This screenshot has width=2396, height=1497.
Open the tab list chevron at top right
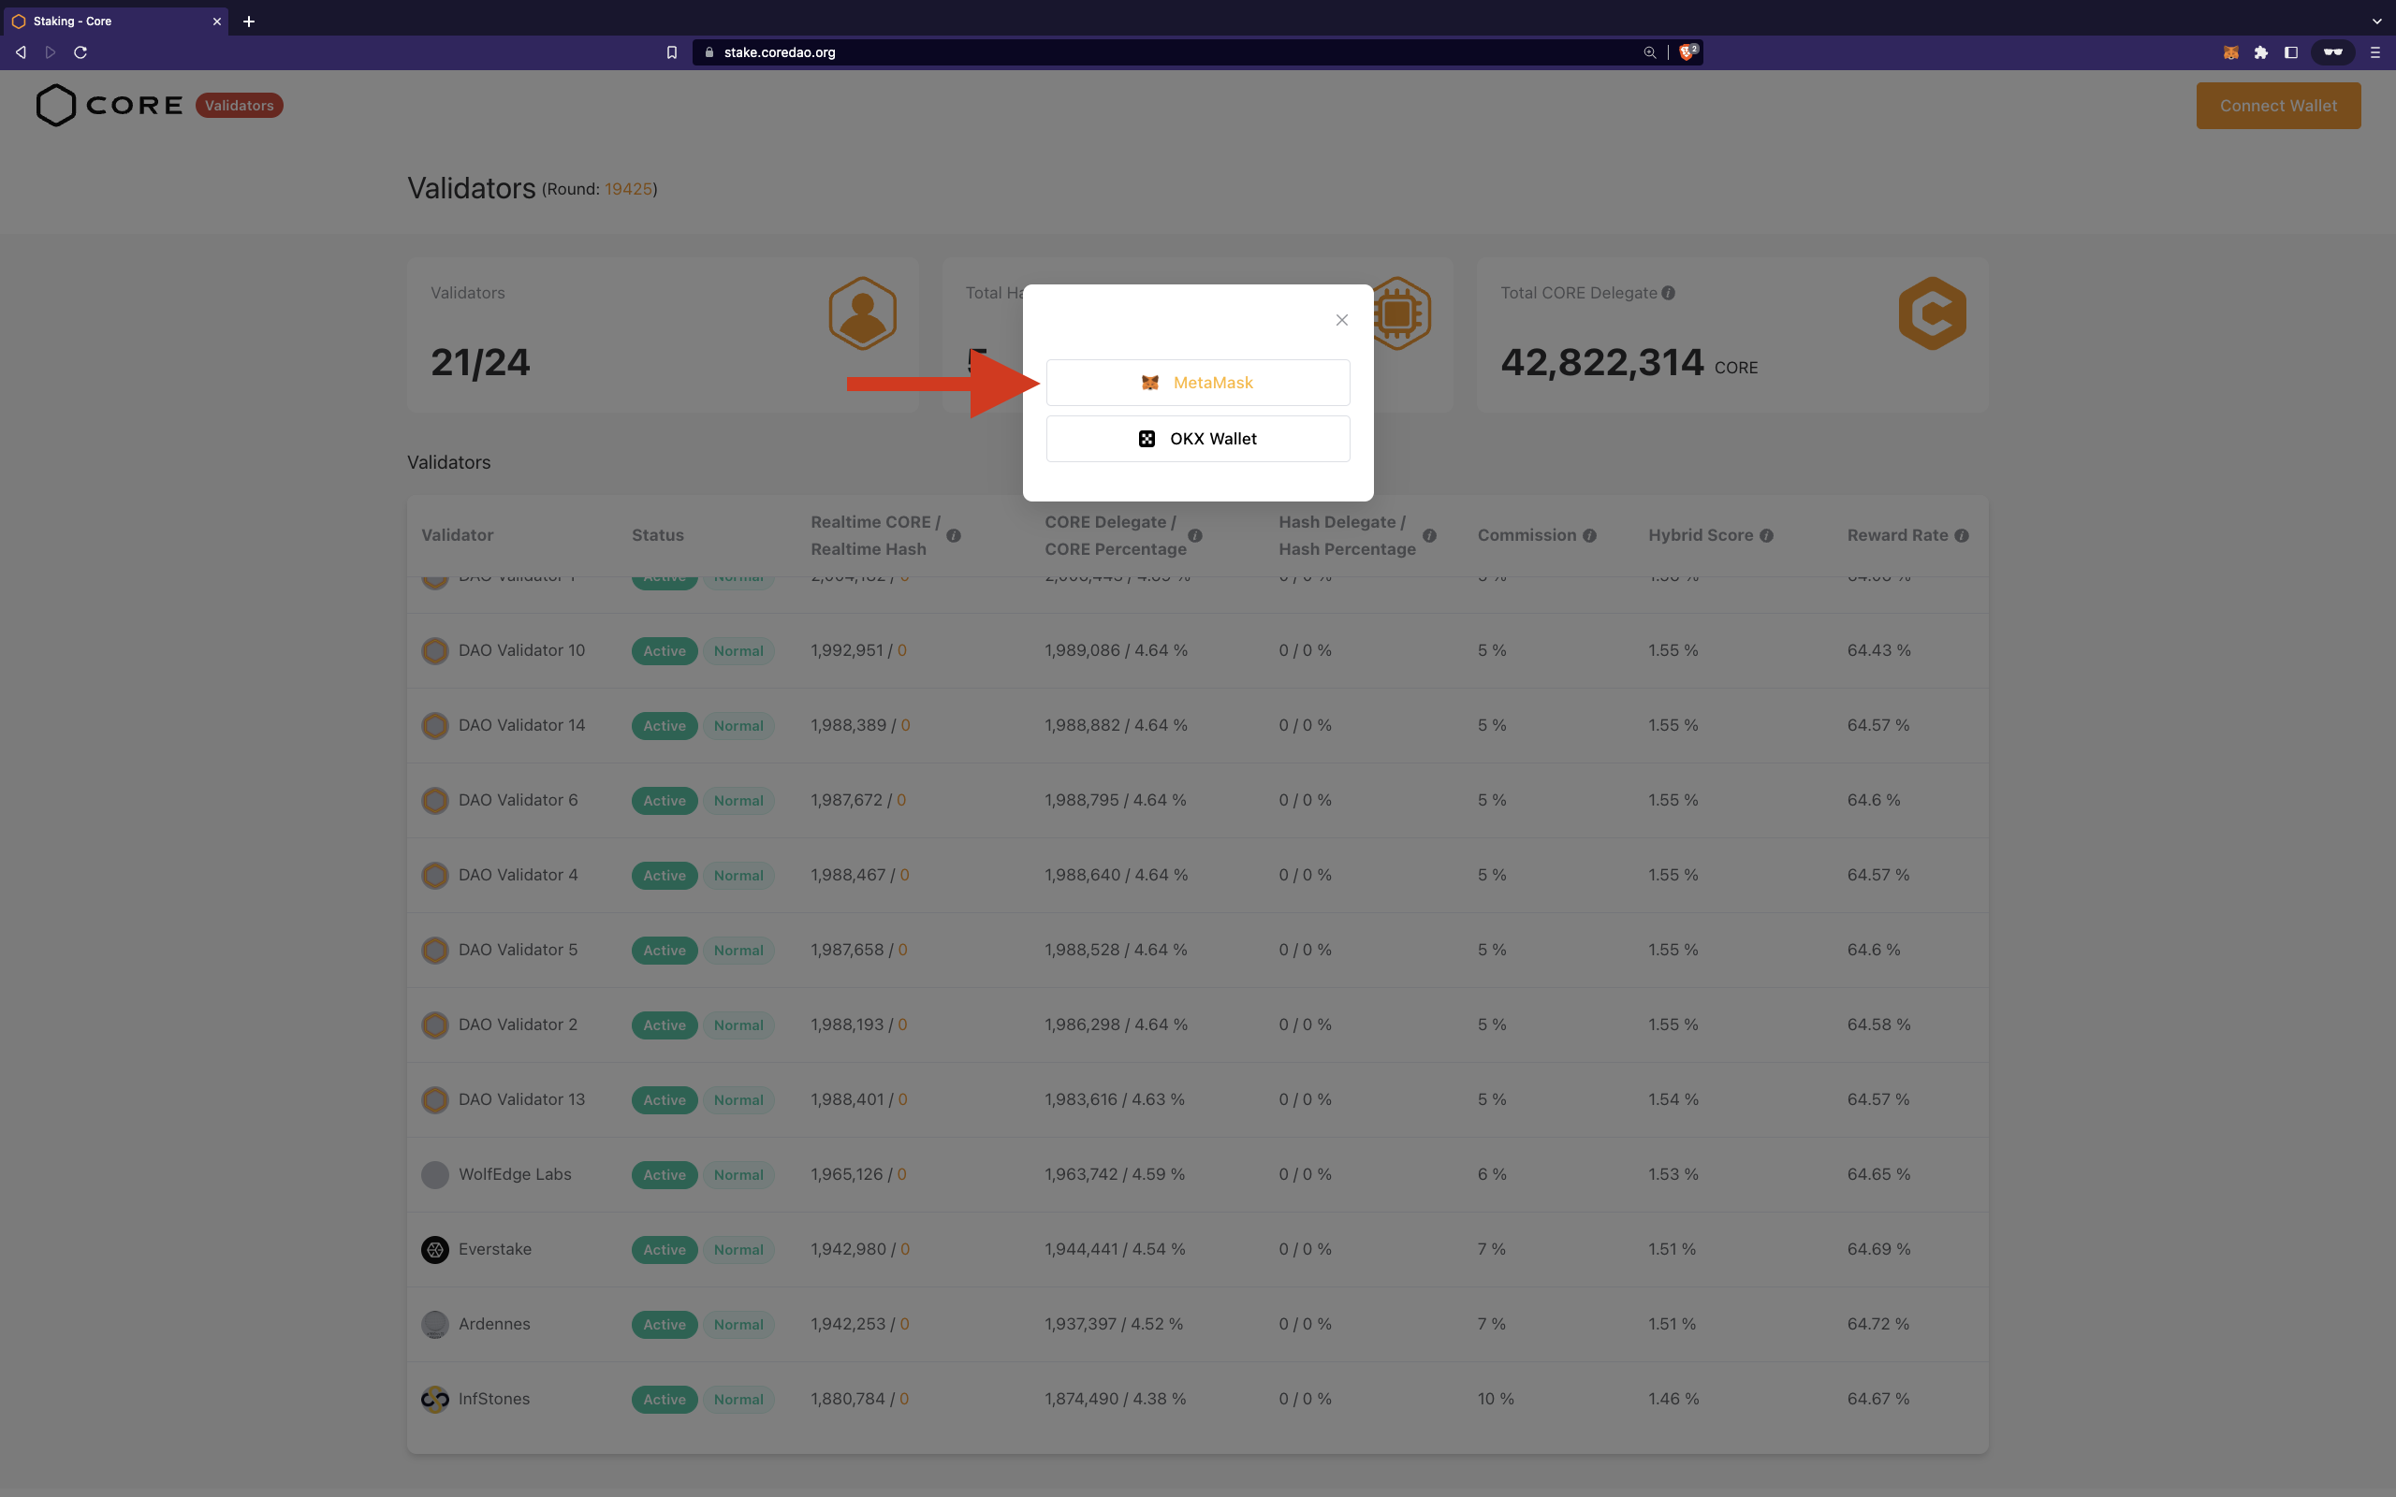pyautogui.click(x=2375, y=21)
